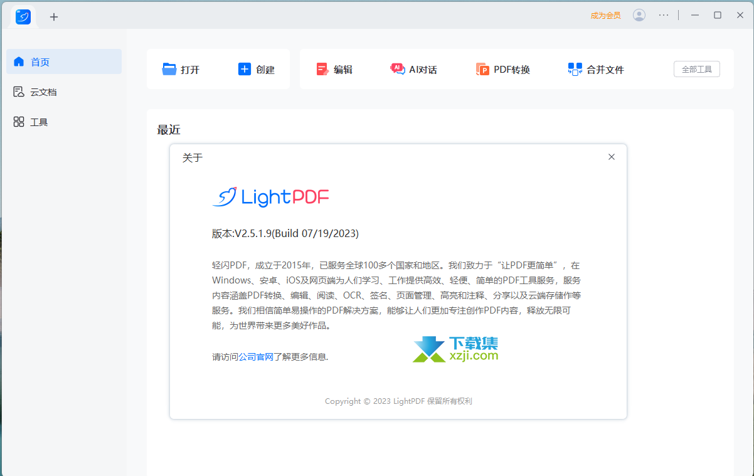The height and width of the screenshot is (476, 754).
Task: Close the LightPDF main window
Action: click(740, 15)
